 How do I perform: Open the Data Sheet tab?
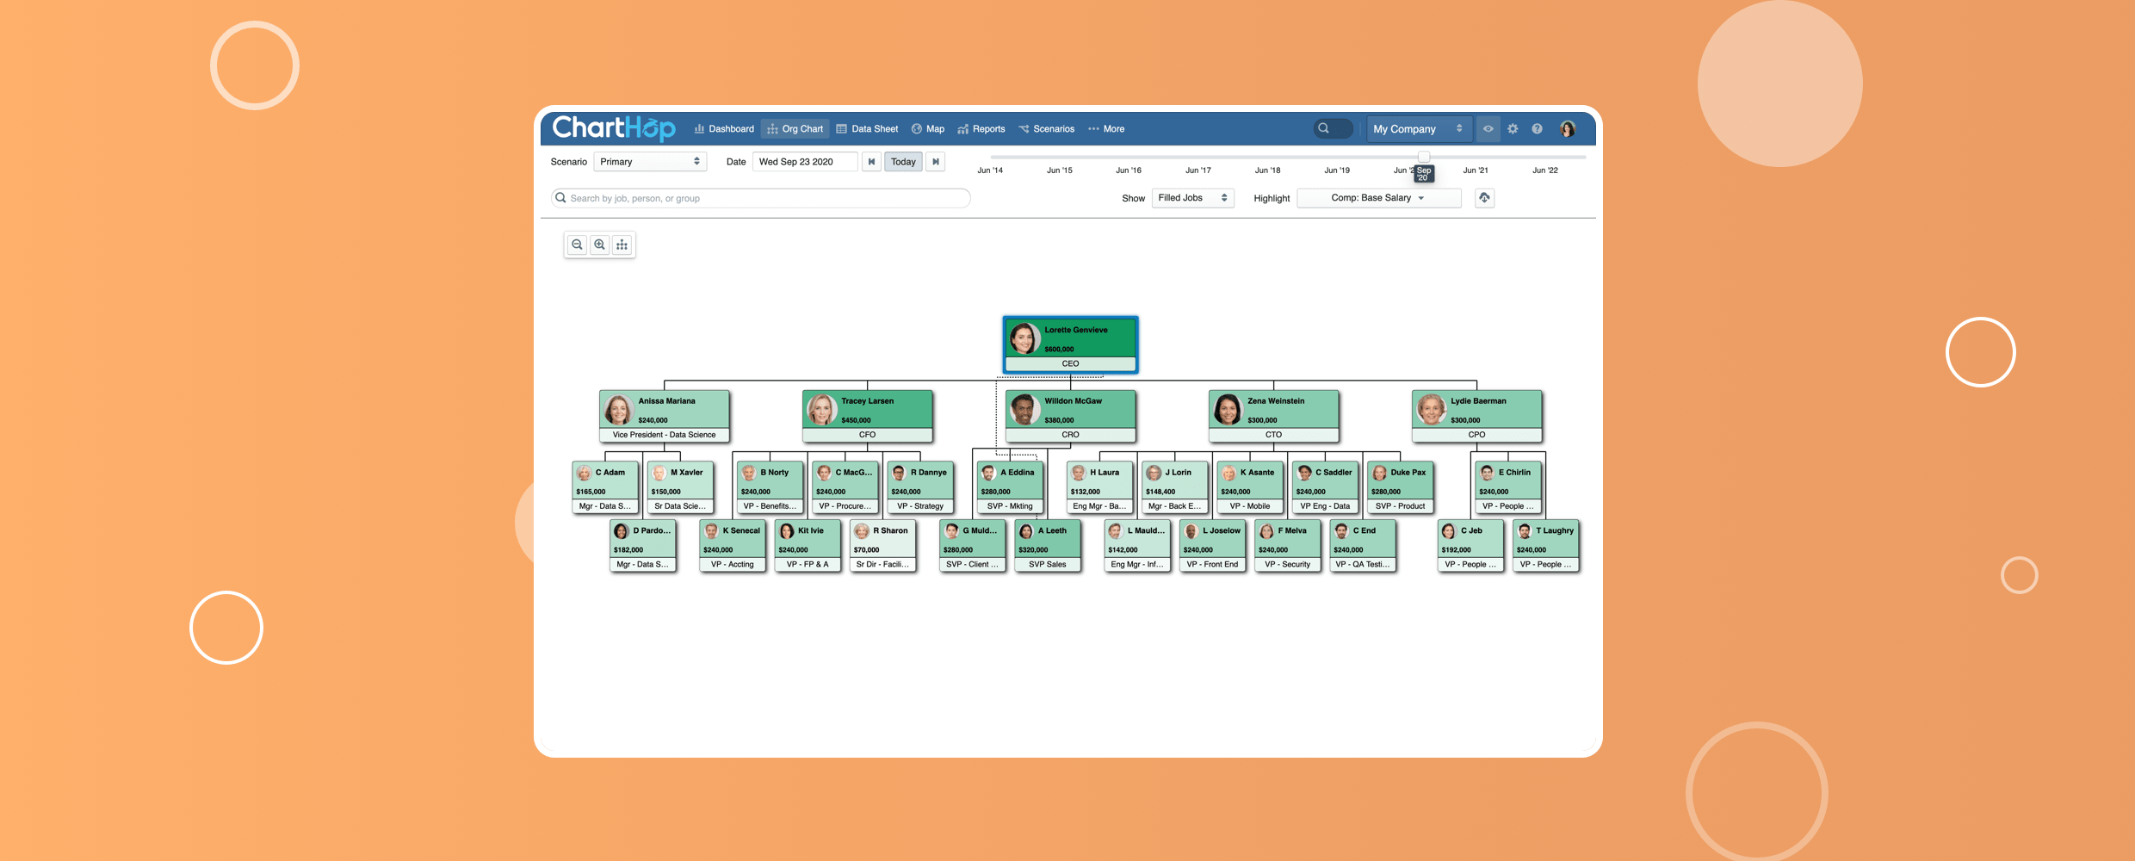[x=867, y=129]
